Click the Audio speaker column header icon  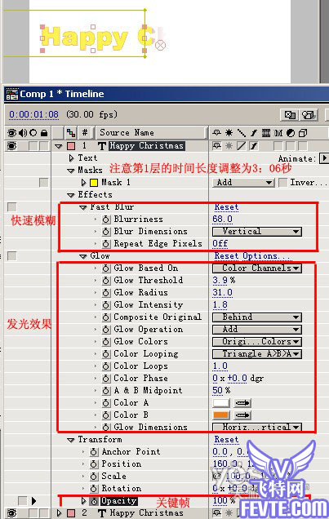pos(23,133)
